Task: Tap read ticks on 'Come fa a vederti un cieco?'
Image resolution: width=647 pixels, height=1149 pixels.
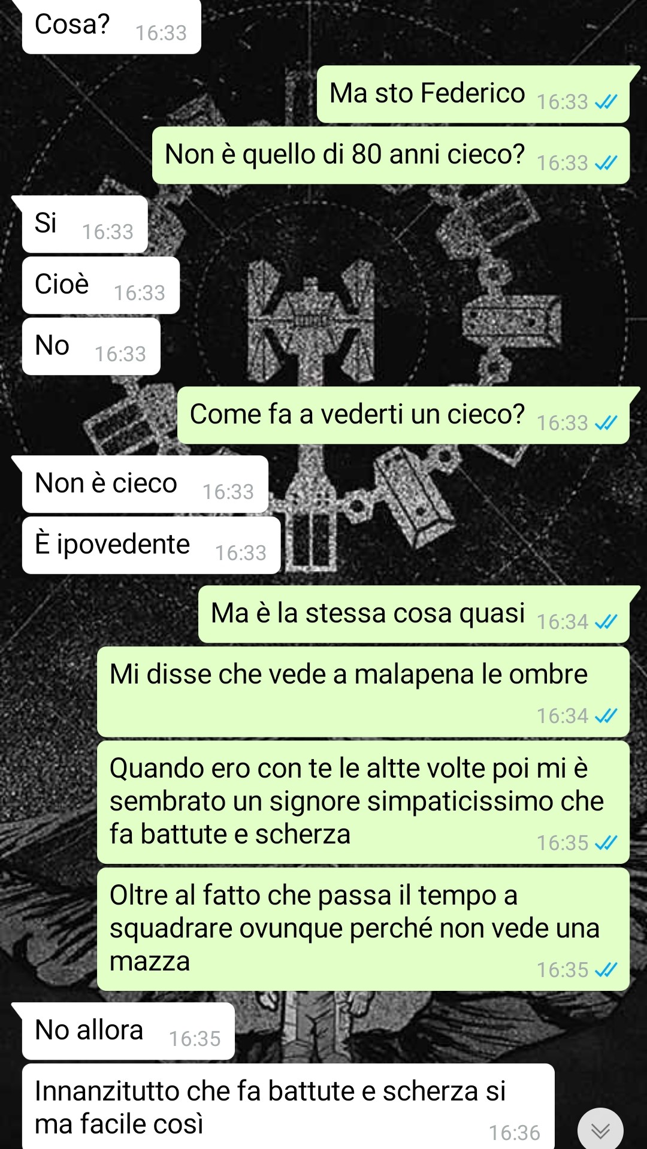Action: (x=606, y=424)
